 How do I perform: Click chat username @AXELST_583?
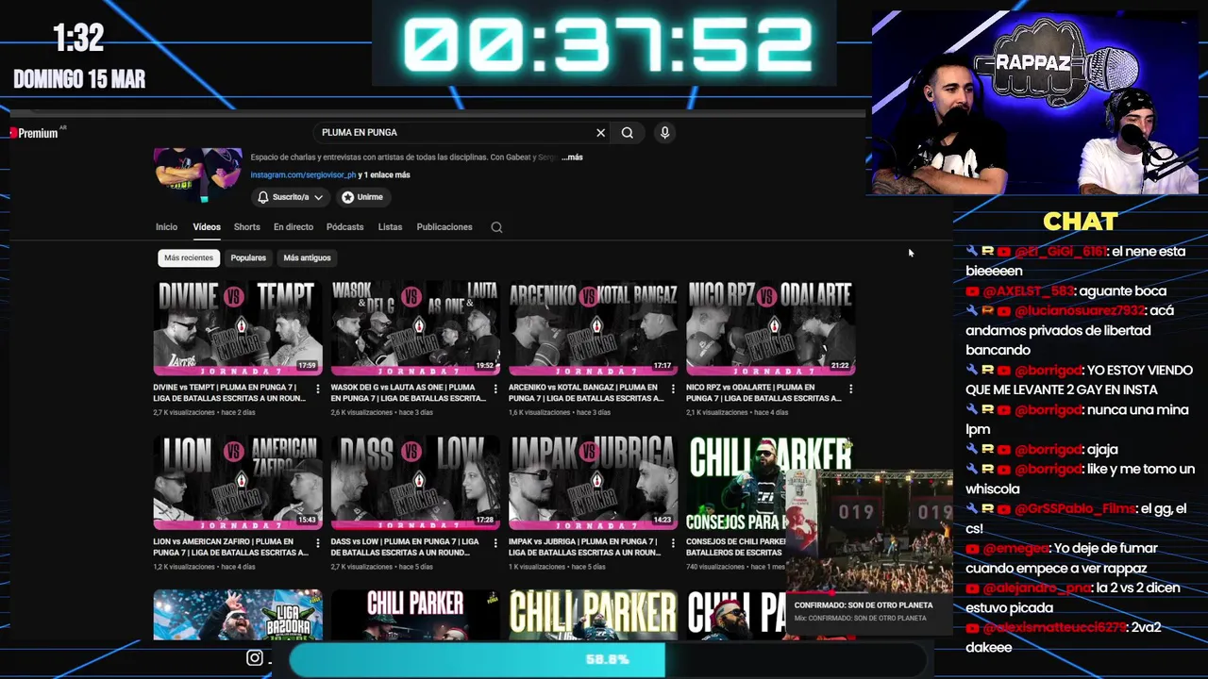(x=1028, y=290)
